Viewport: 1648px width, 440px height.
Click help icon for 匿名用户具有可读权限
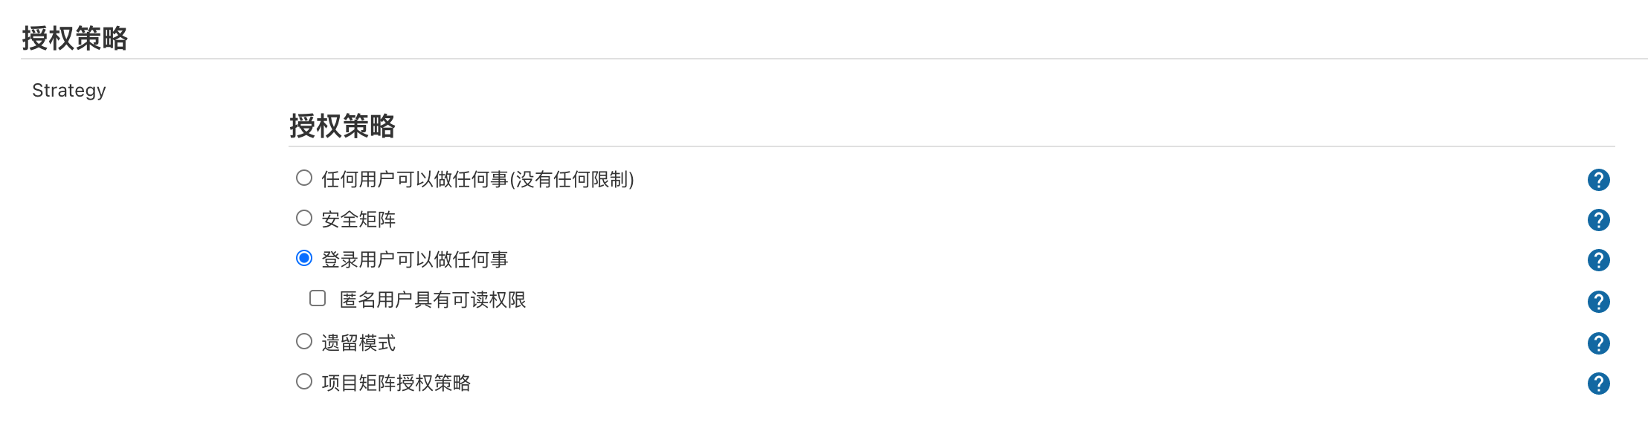click(1598, 302)
